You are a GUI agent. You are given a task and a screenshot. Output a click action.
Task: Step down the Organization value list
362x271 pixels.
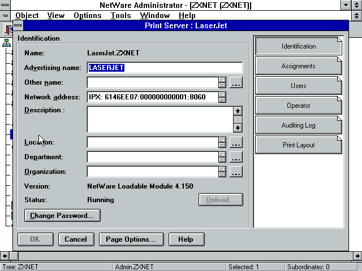[222, 174]
